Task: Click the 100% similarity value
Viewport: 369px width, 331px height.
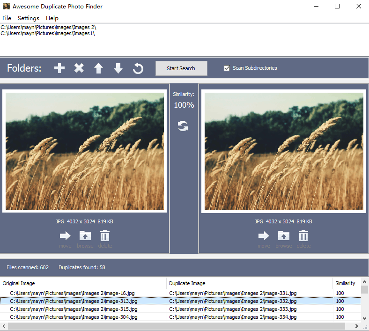Action: tap(184, 105)
